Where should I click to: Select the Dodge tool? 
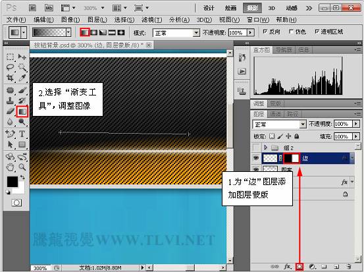click(x=22, y=122)
